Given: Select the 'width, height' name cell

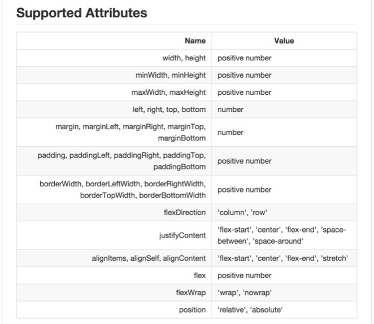Looking at the screenshot, I should (x=184, y=58).
